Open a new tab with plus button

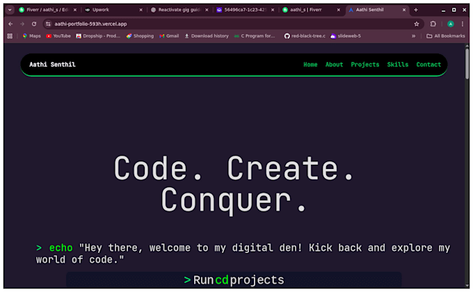coord(416,10)
